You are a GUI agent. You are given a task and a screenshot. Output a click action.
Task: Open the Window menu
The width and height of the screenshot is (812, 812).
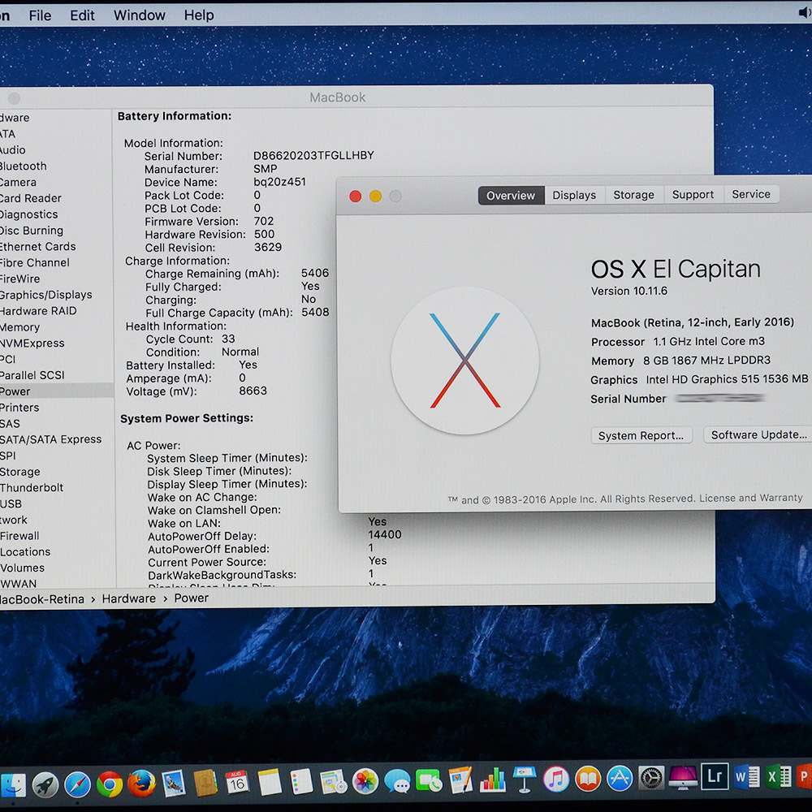tap(140, 15)
